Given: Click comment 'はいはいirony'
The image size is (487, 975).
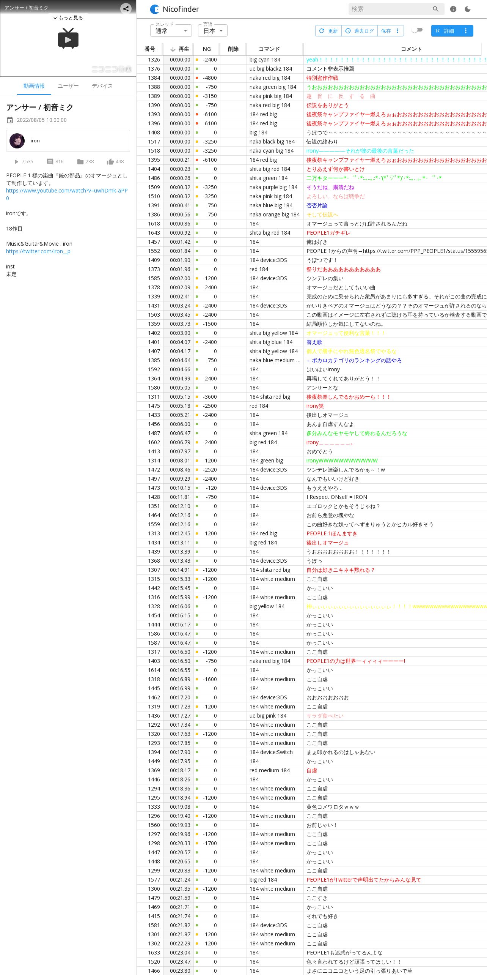Looking at the screenshot, I should (x=323, y=369).
